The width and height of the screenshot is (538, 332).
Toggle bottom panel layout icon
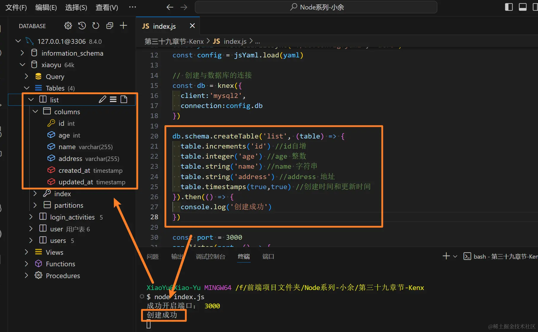coord(523,7)
